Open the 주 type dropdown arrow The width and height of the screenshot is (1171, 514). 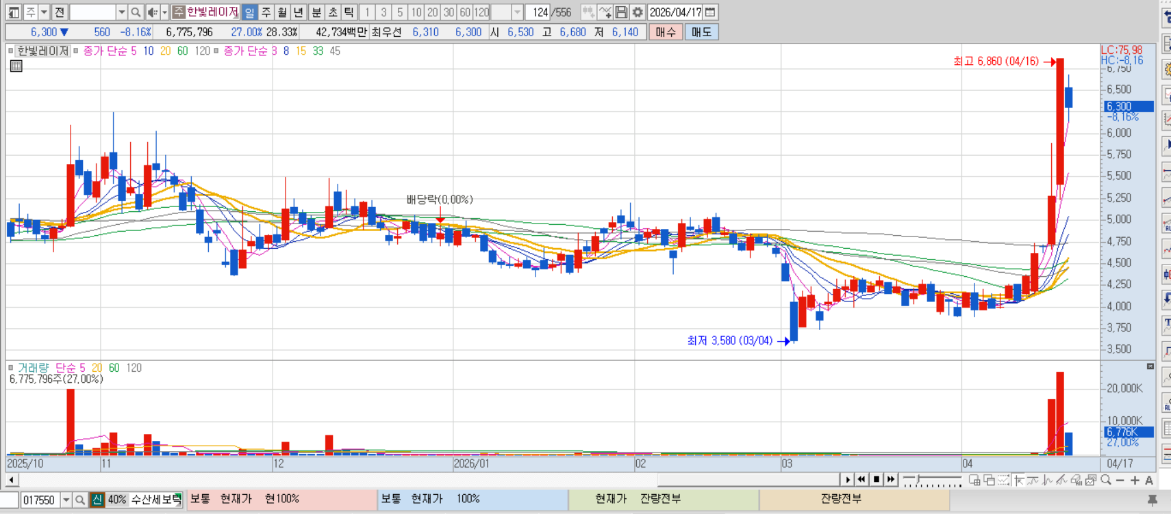click(44, 12)
